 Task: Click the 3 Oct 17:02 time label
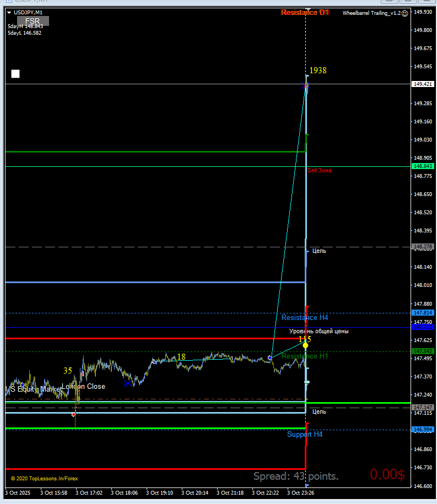tap(89, 493)
